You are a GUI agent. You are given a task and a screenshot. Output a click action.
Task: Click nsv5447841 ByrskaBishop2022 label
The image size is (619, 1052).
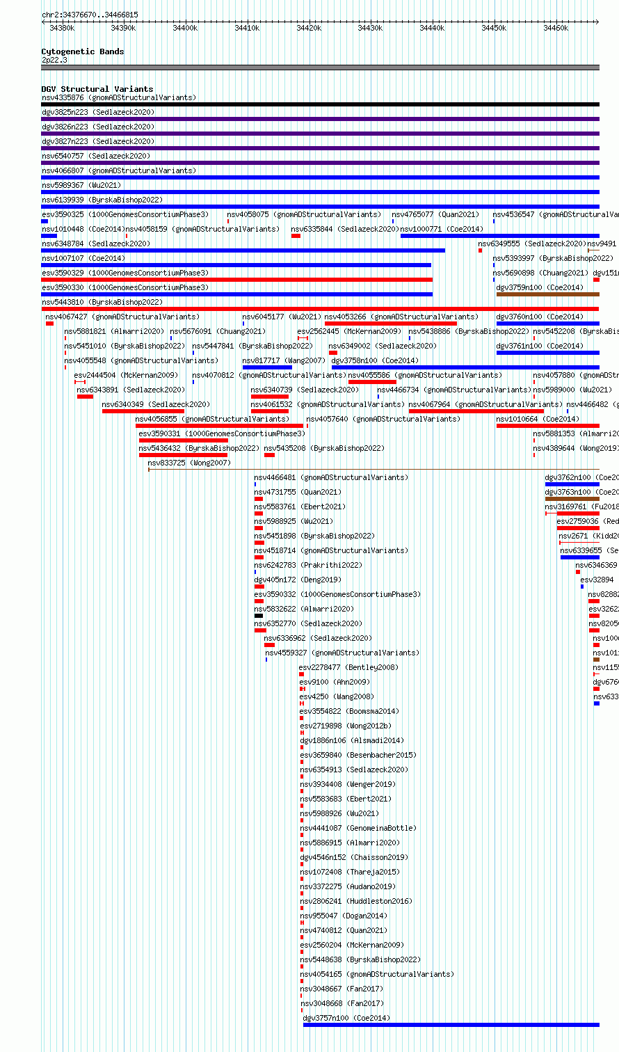pyautogui.click(x=253, y=346)
